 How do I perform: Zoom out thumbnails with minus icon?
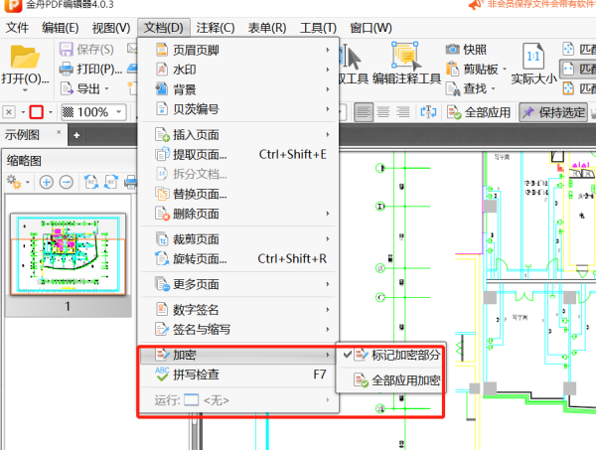coord(66,182)
